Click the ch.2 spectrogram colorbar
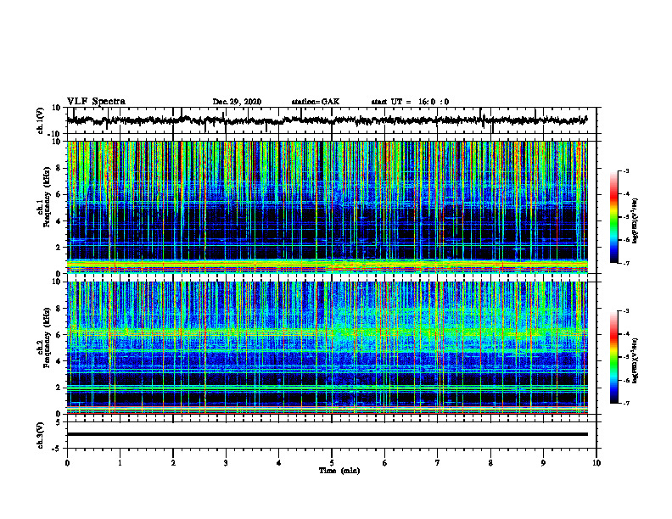Screen dimensions: 672x519 point(613,357)
